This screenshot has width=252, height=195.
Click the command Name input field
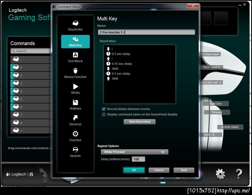coord(147,32)
